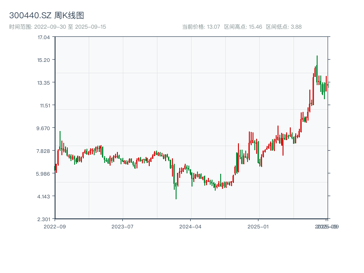This screenshot has height=273, width=364.
Task: Select the 7.828 price axis label
Action: click(x=44, y=151)
